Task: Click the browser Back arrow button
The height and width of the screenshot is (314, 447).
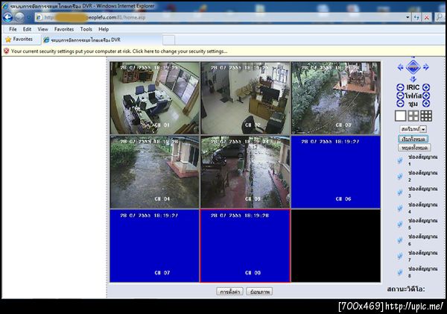Action: (8, 17)
